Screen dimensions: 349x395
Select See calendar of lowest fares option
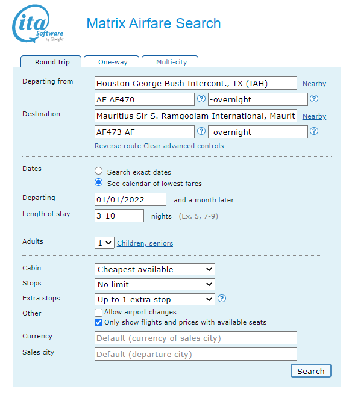pos(99,182)
